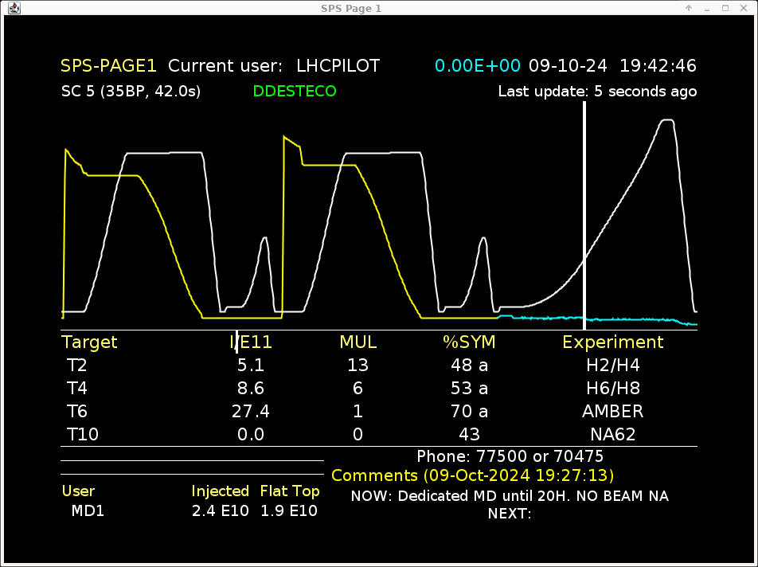Screen dimensions: 758x567
Task: Click the yellow Comments timestamp heading
Action: 472,476
